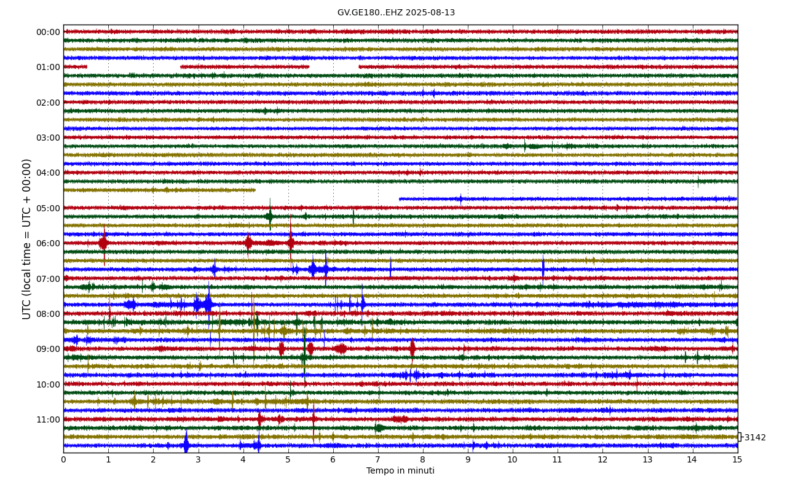Viewport: 793px width, 503px height.
Task: Click the UTC local time y-axis label
Action: pyautogui.click(x=27, y=239)
